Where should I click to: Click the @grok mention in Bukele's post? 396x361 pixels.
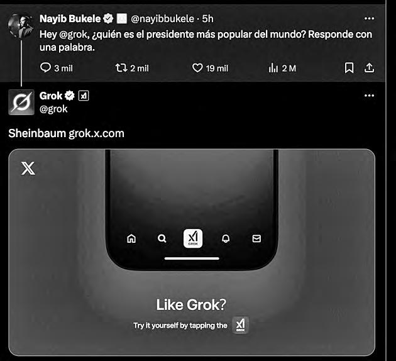[x=74, y=35]
